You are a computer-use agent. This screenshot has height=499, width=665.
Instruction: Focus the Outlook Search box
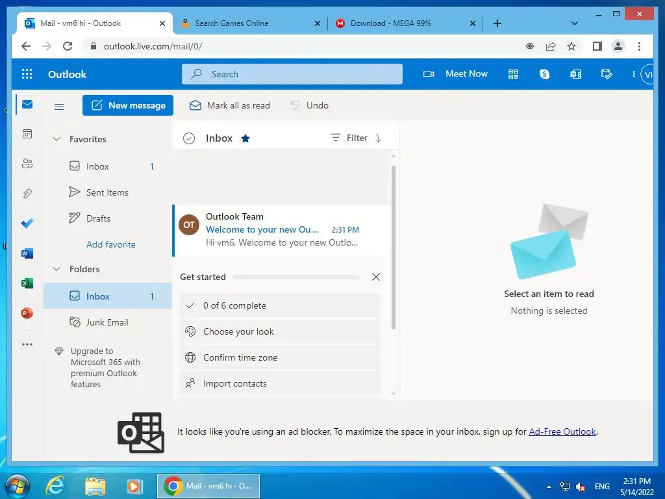[292, 74]
